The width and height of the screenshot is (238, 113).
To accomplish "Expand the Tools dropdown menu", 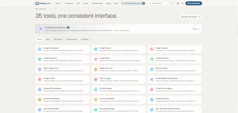I will click(x=58, y=3).
